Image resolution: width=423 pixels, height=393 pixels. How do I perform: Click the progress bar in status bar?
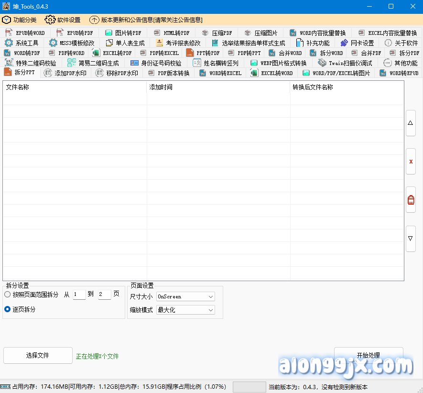(249, 387)
